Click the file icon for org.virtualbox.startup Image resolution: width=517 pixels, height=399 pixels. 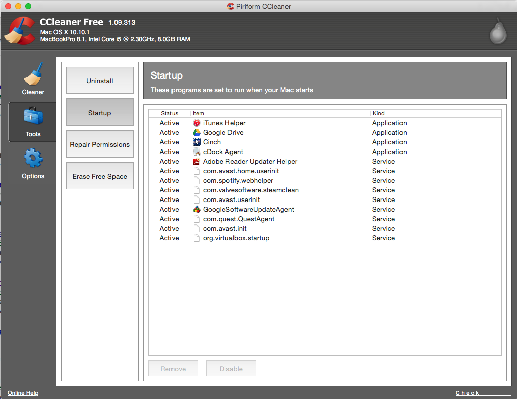point(197,237)
